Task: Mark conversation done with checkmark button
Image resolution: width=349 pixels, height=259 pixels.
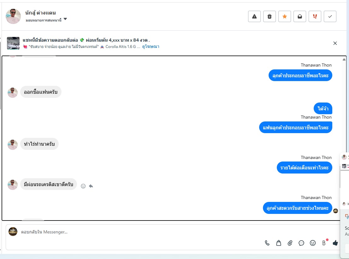Action: pyautogui.click(x=330, y=16)
